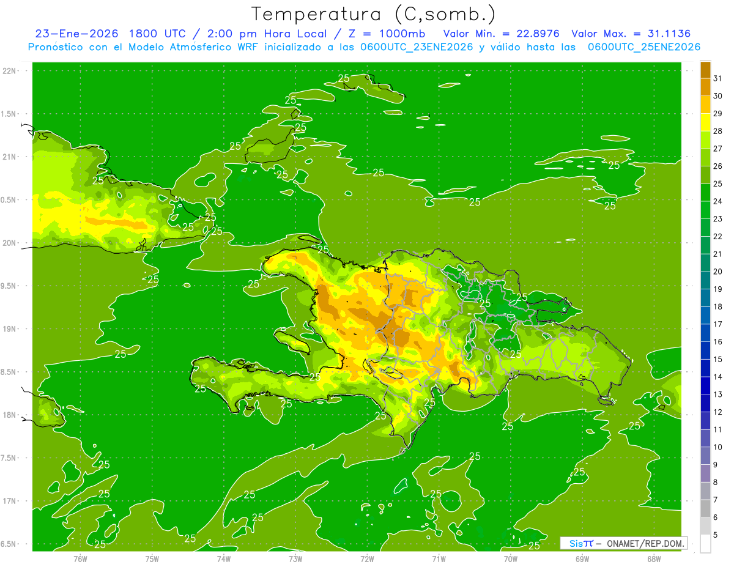Click "Valor Min. = 22.8976" text
This screenshot has height=567, width=734.
click(x=502, y=34)
